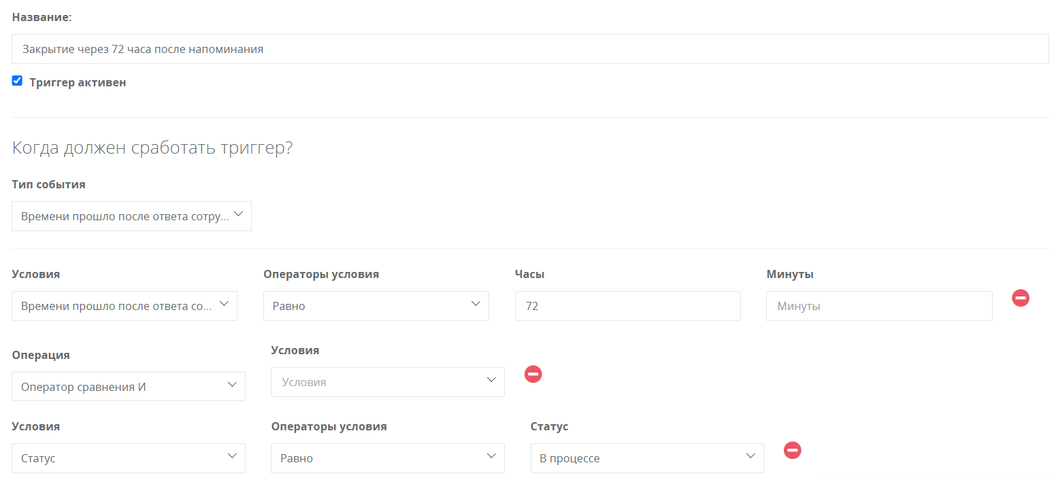
Task: Delete the Оператор сравнения И operation row
Action: [533, 374]
